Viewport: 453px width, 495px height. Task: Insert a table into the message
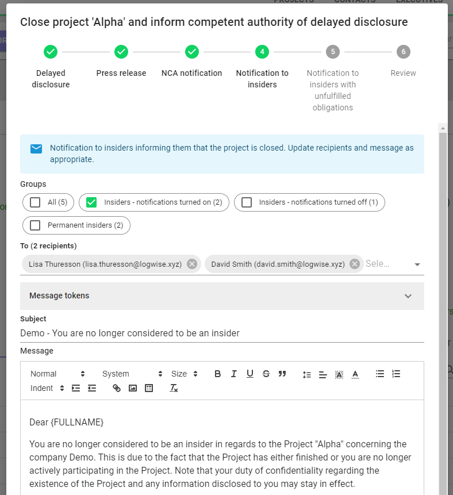point(149,388)
